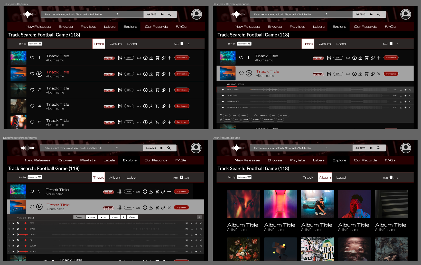Download the 30 SECONDS version
421x265 pixels.
click(x=401, y=96)
